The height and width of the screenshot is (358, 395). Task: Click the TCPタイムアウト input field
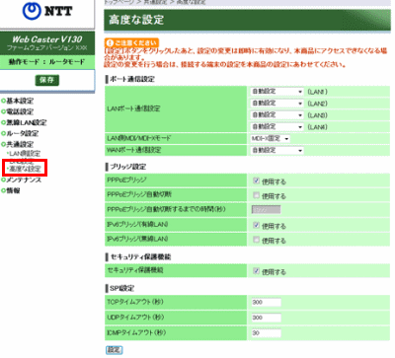pyautogui.click(x=267, y=302)
